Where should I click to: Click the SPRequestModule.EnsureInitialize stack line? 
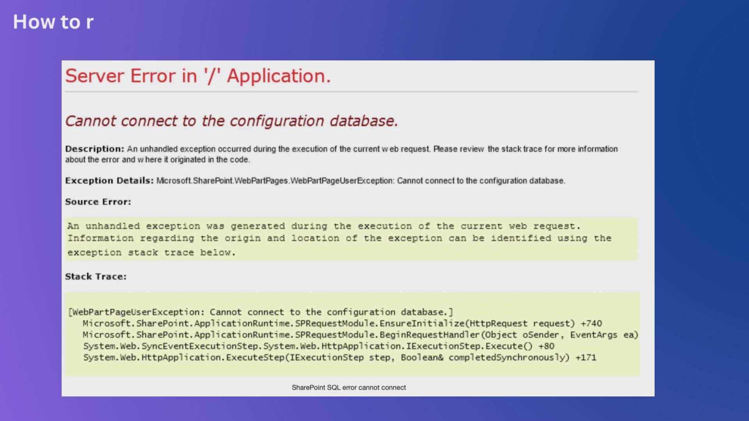tap(342, 324)
